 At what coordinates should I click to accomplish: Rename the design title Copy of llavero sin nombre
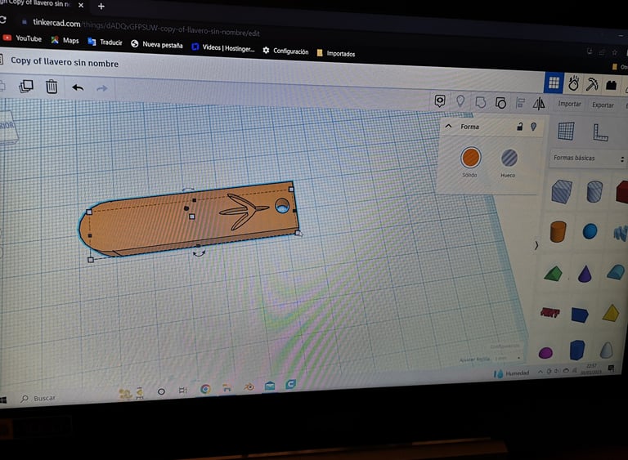point(65,62)
